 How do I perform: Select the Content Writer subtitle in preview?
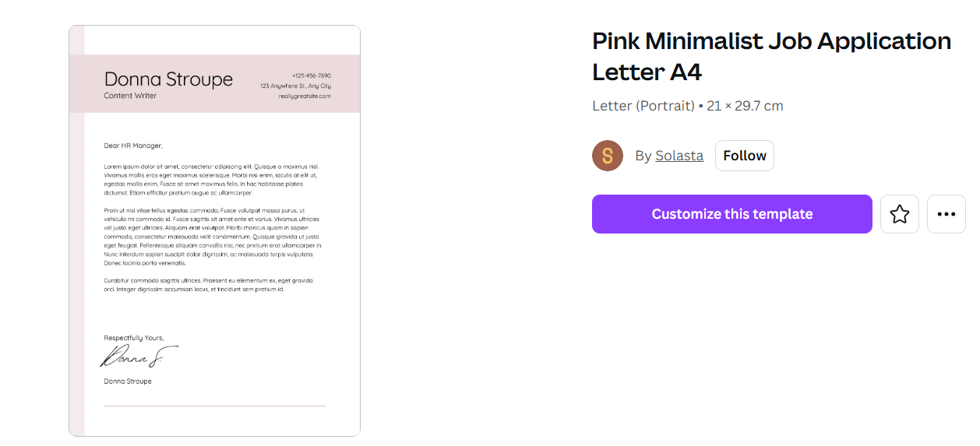(x=130, y=96)
